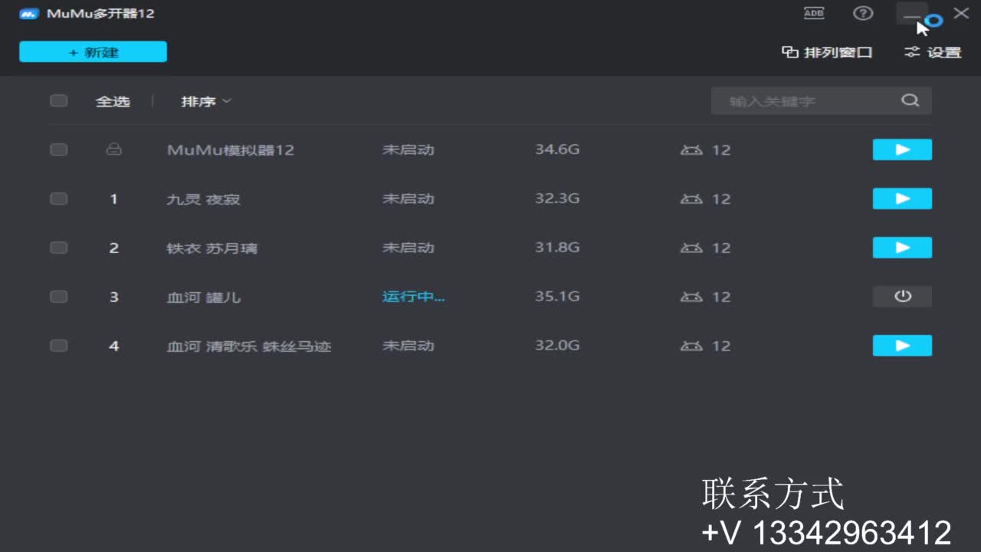Image resolution: width=981 pixels, height=552 pixels.
Task: Click the name MuMu模拟器12
Action: tap(231, 150)
